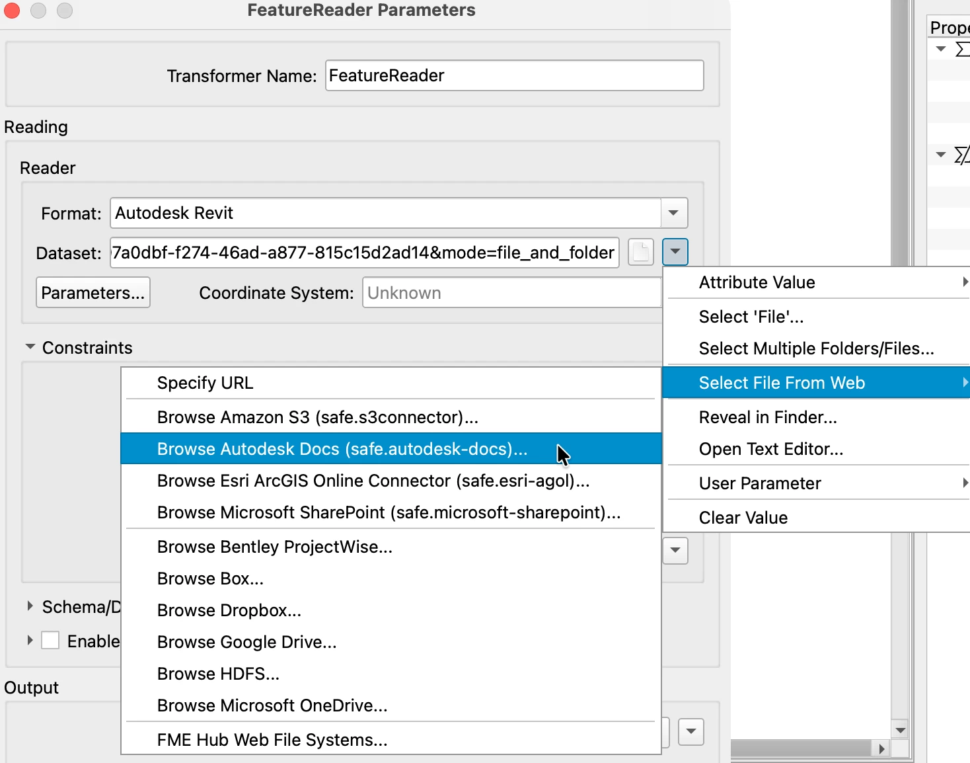Click horizontal scrollbar right arrow

(881, 748)
